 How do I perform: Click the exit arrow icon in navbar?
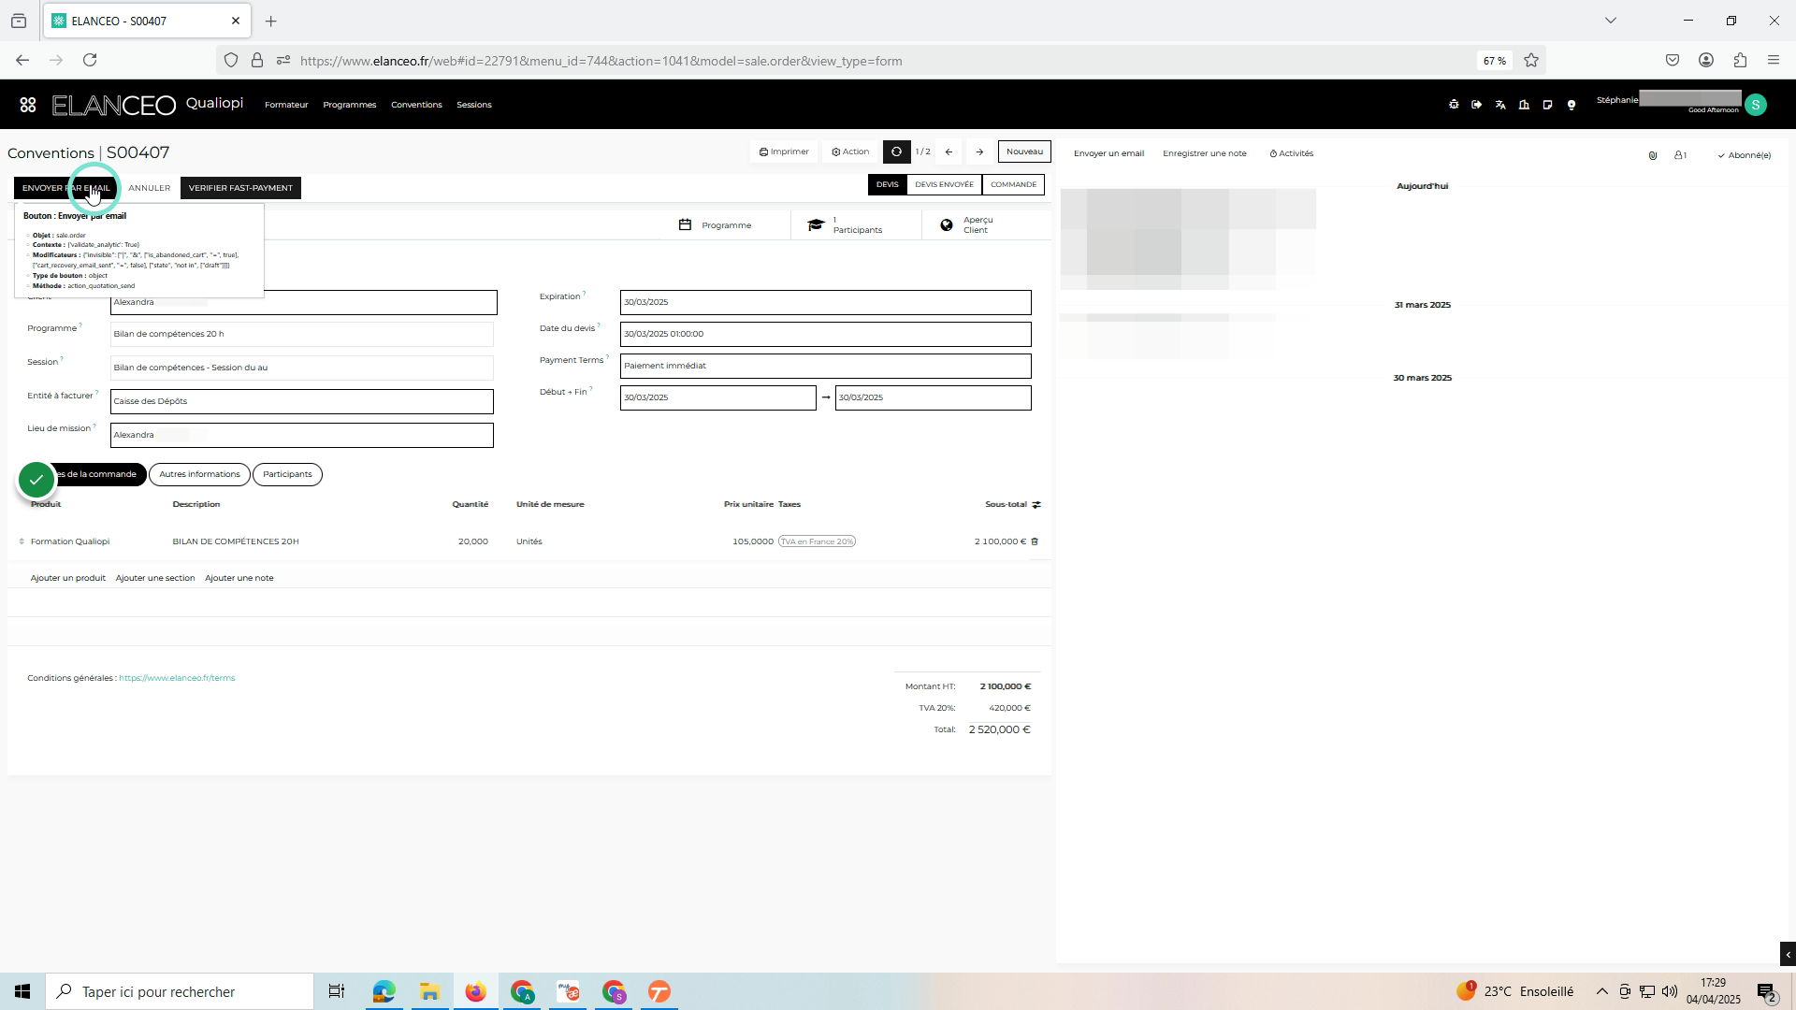tap(1477, 105)
